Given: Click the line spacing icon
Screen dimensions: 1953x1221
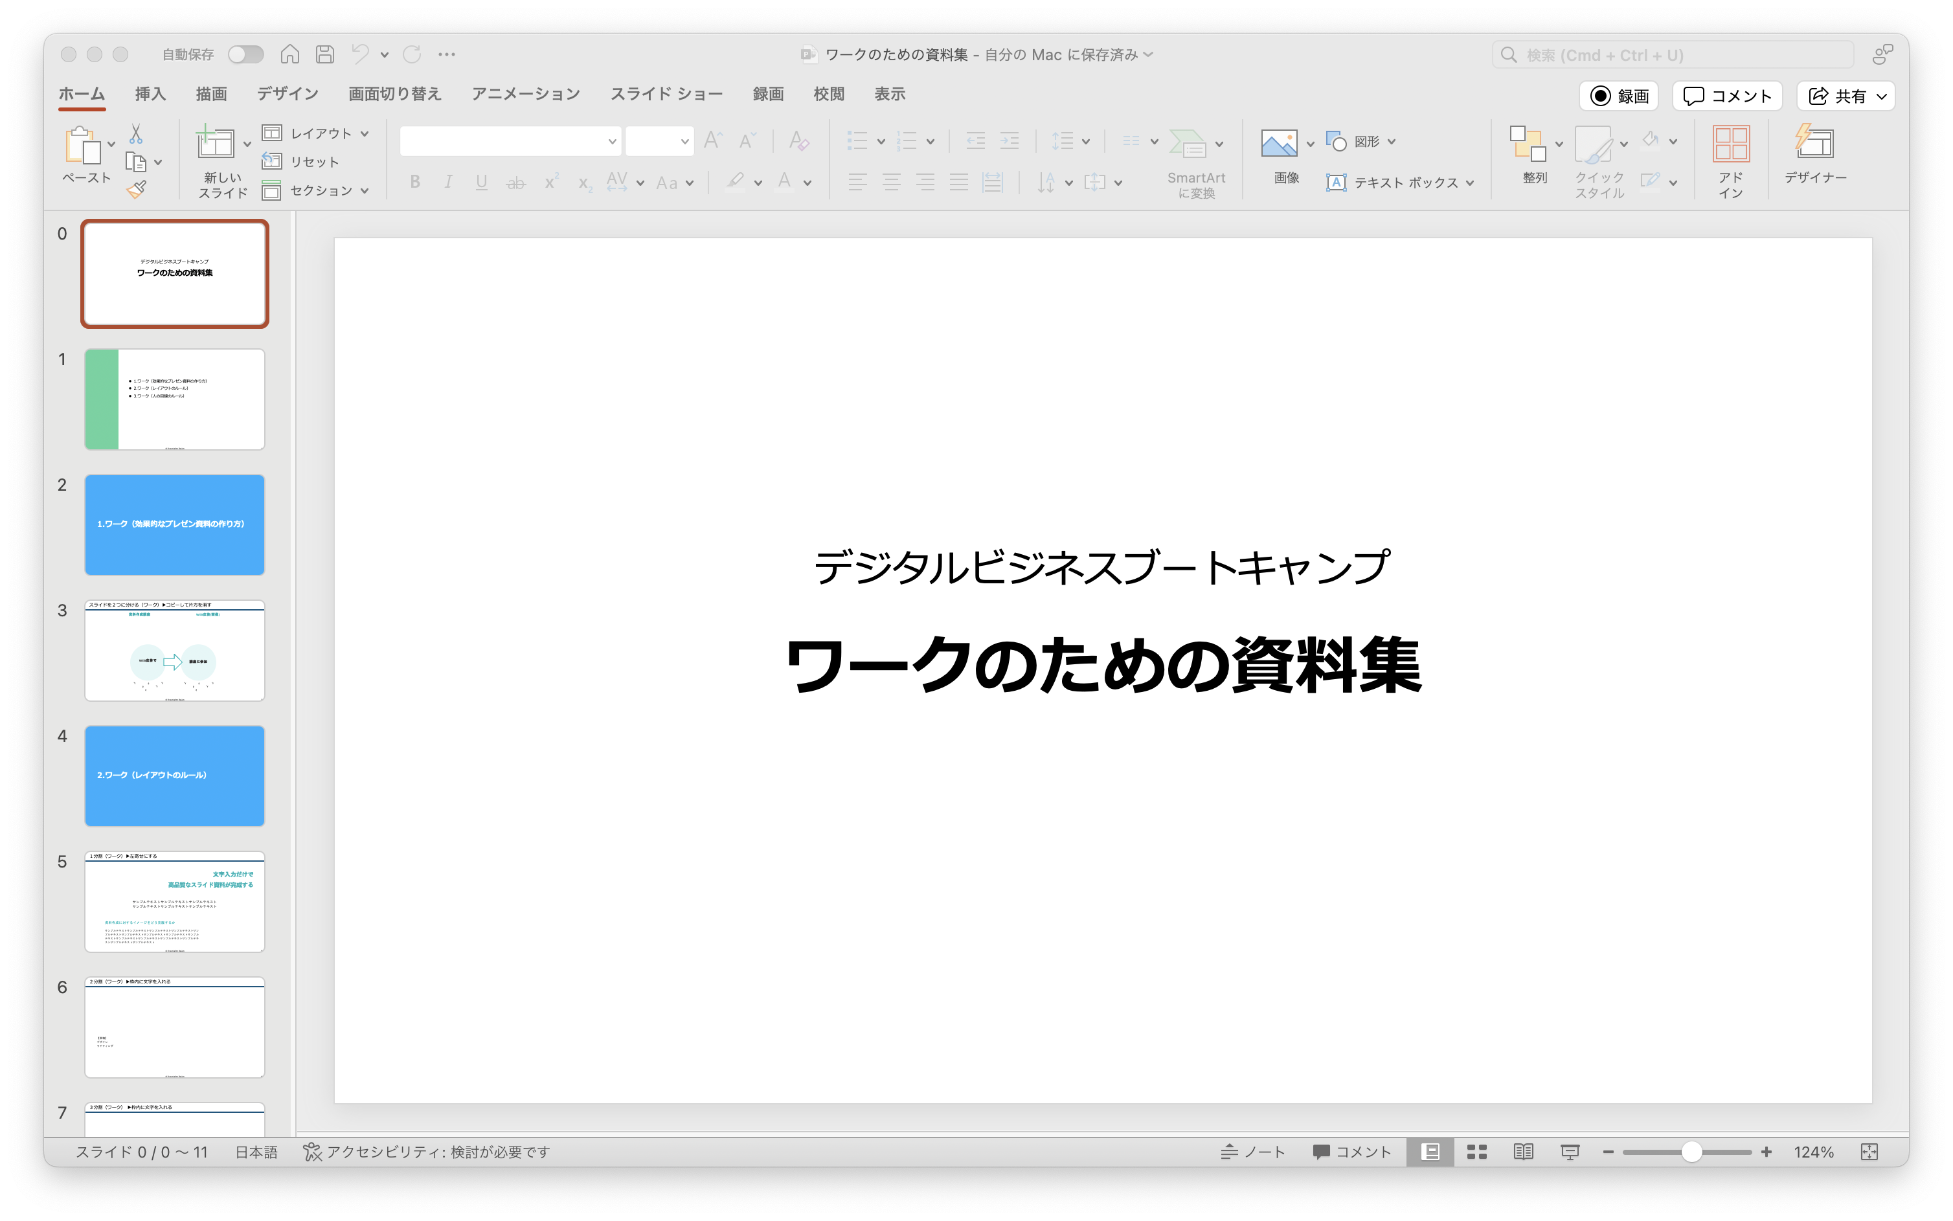Looking at the screenshot, I should [x=1062, y=141].
